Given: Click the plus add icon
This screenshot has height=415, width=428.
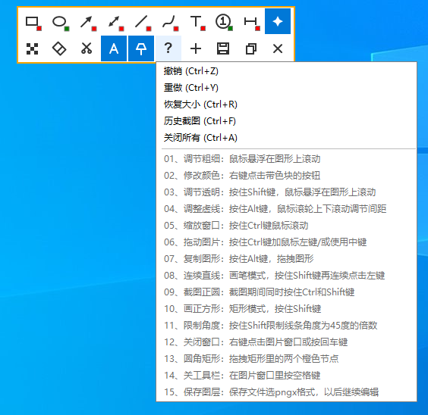Looking at the screenshot, I should click(196, 48).
